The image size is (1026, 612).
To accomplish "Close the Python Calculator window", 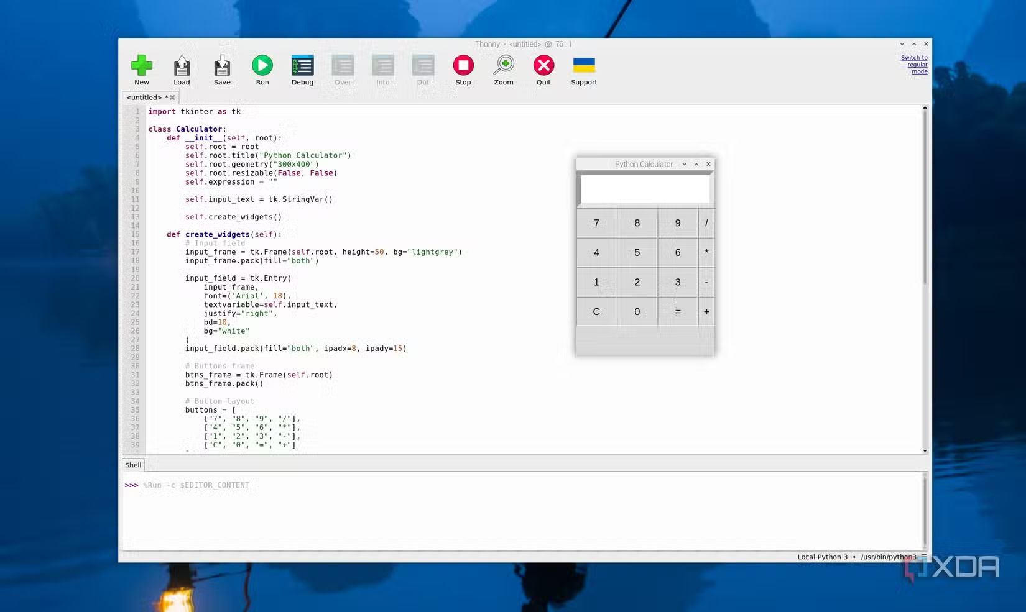I will coord(708,164).
